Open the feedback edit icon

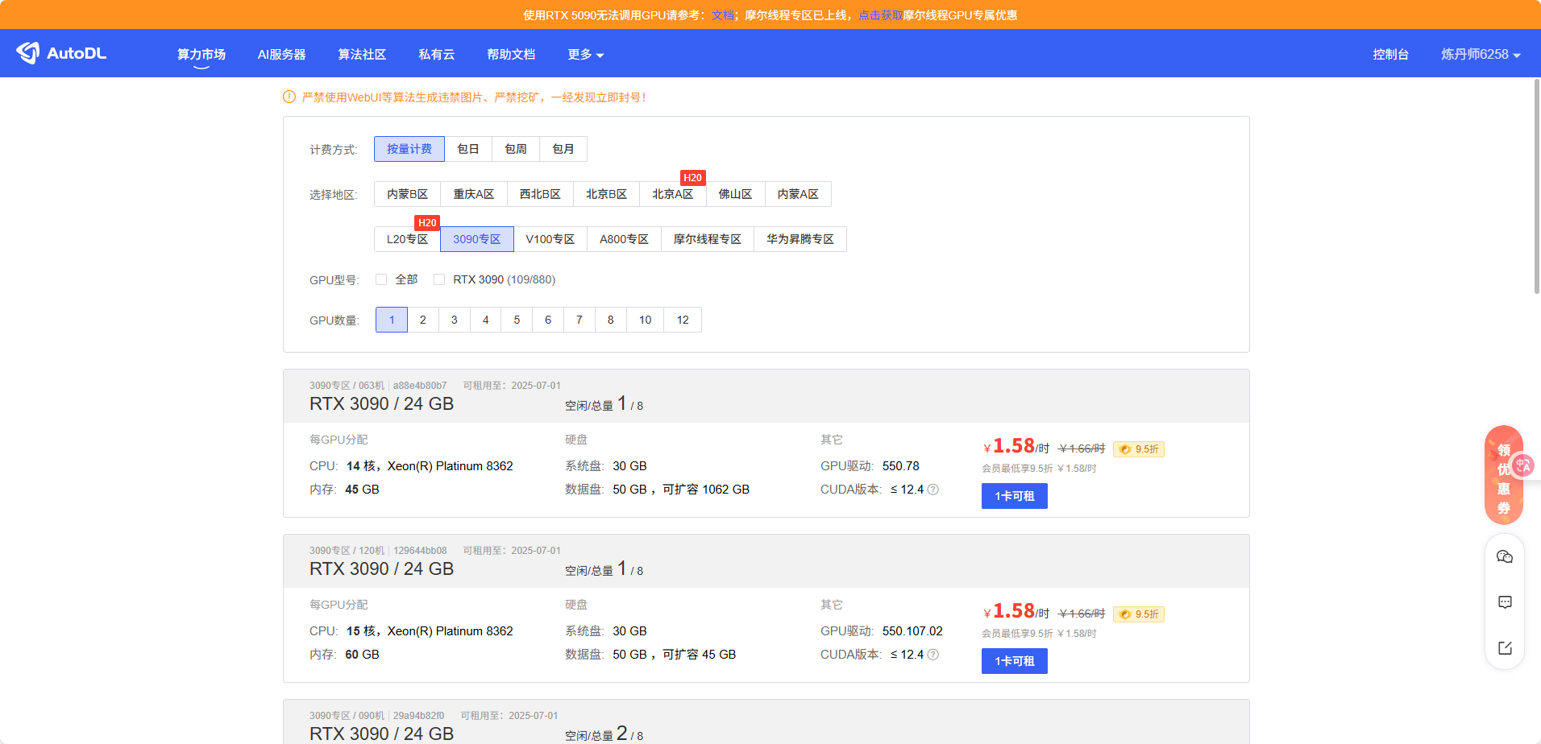[x=1504, y=648]
